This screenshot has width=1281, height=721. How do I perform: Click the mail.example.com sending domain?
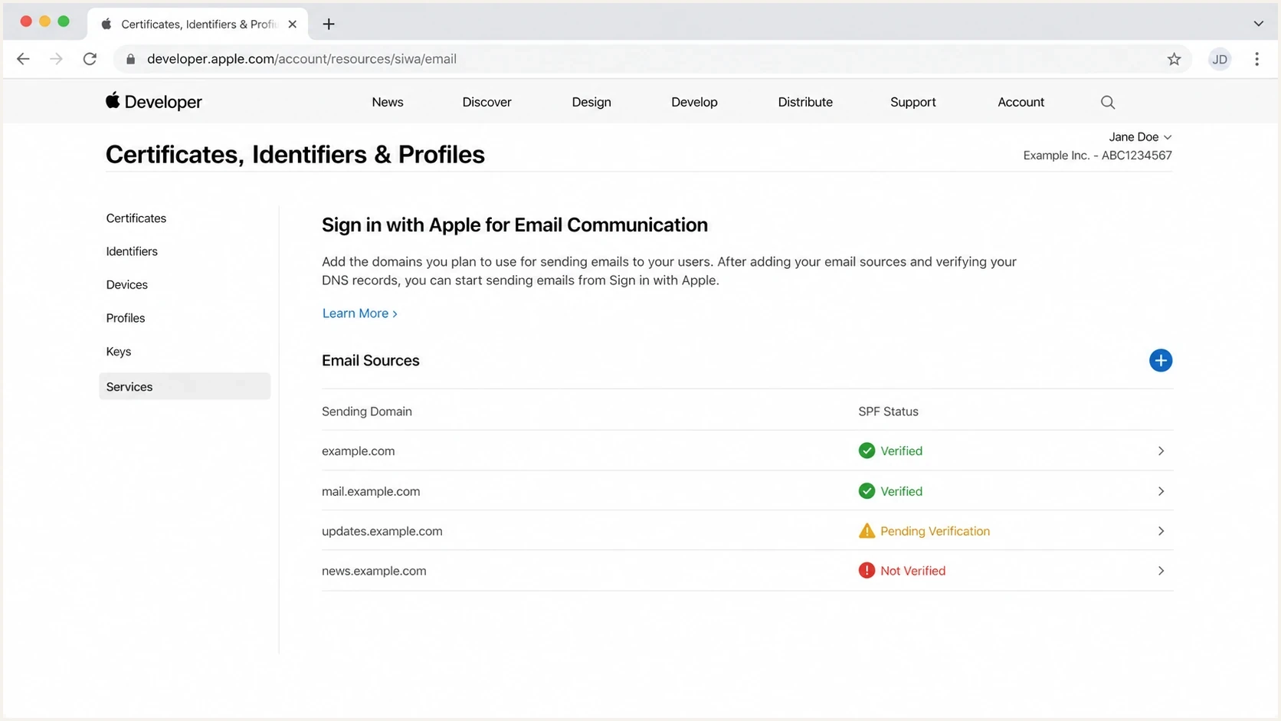(371, 491)
